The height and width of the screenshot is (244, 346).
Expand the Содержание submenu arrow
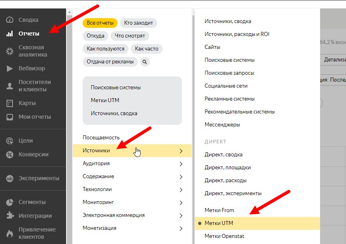point(181,177)
